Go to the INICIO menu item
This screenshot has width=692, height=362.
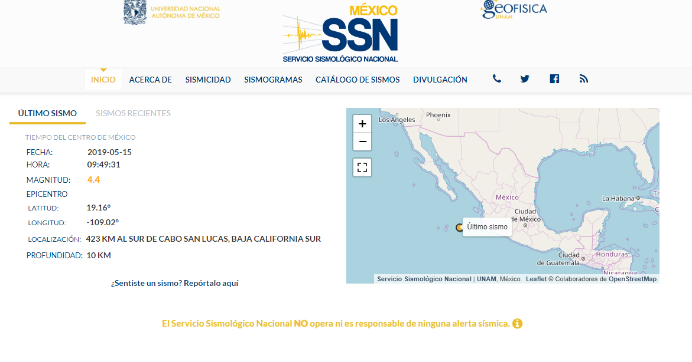click(x=103, y=80)
